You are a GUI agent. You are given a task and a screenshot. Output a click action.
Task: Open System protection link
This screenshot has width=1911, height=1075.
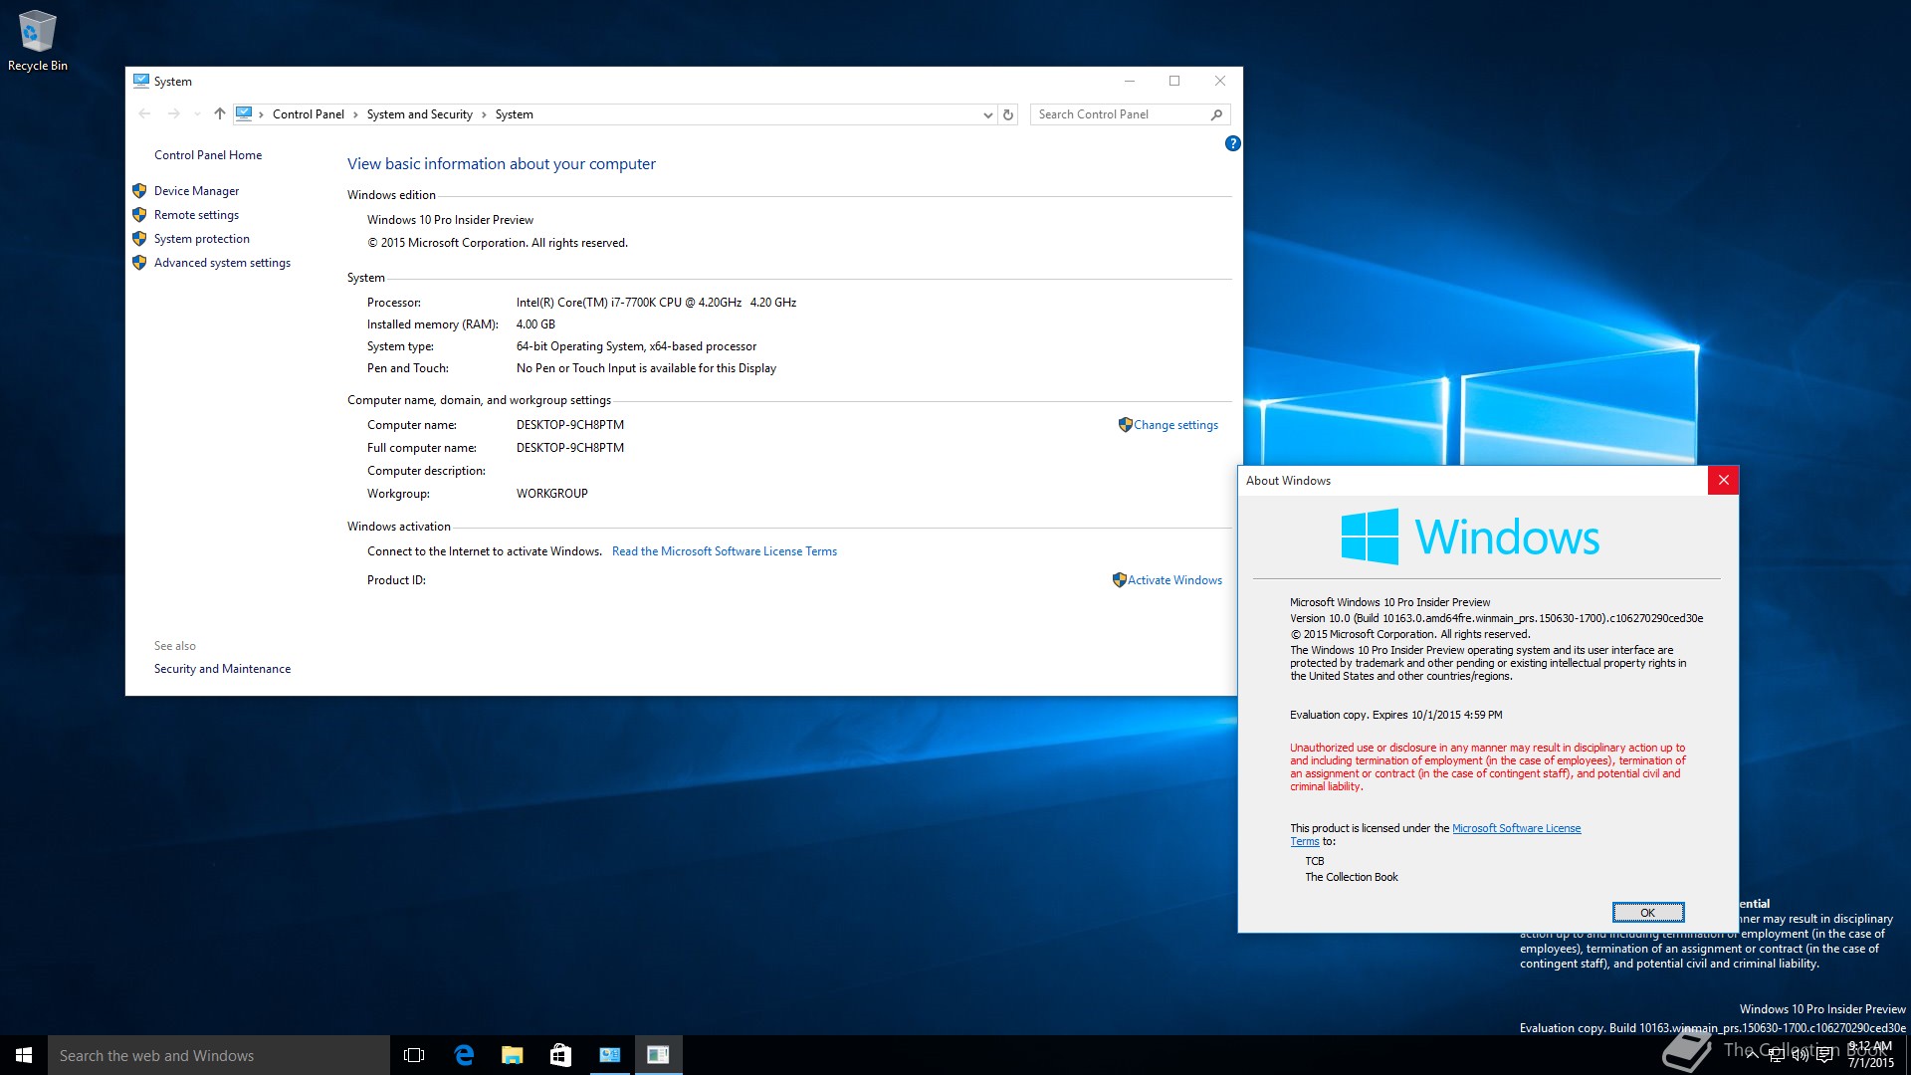tap(202, 239)
